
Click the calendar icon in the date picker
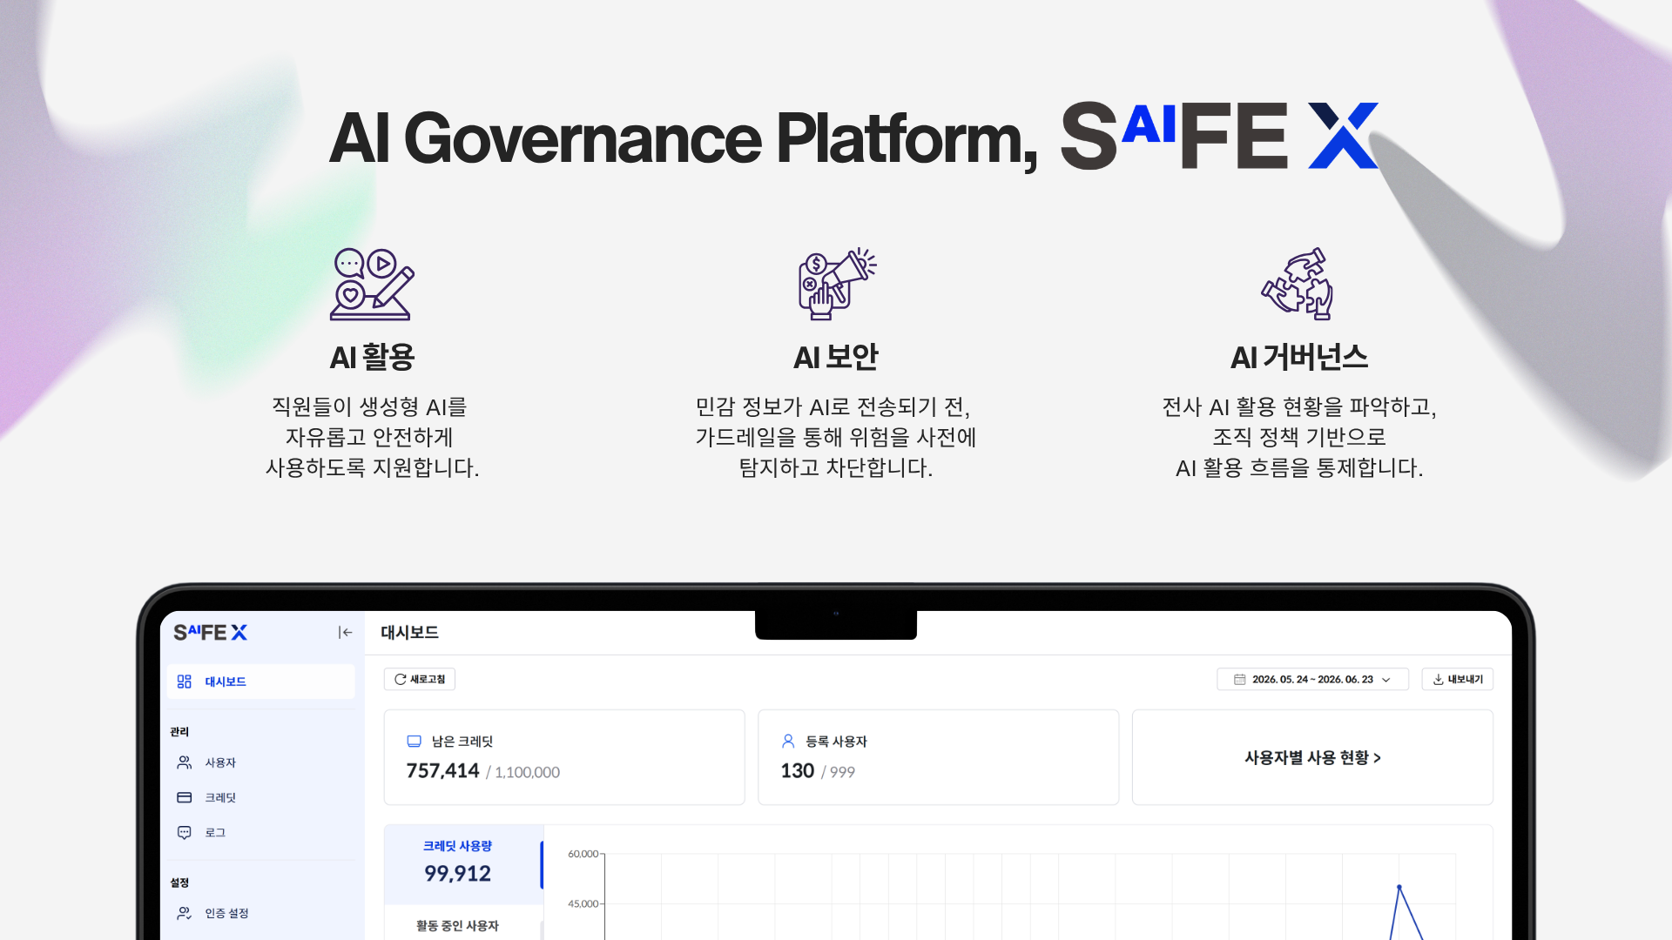point(1239,679)
